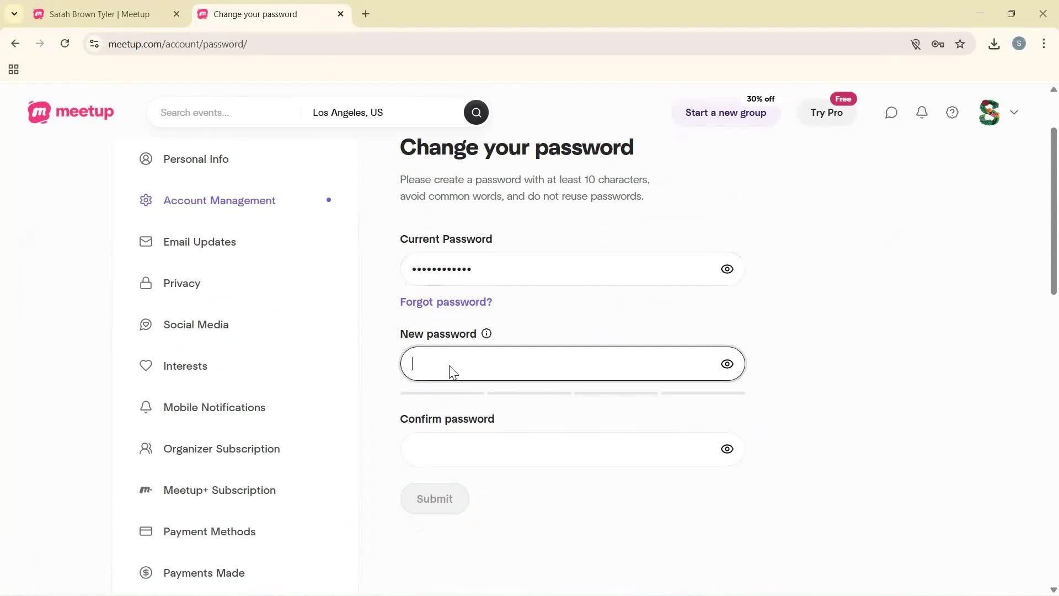
Task: Open the browser tab search chevron
Action: 14,14
